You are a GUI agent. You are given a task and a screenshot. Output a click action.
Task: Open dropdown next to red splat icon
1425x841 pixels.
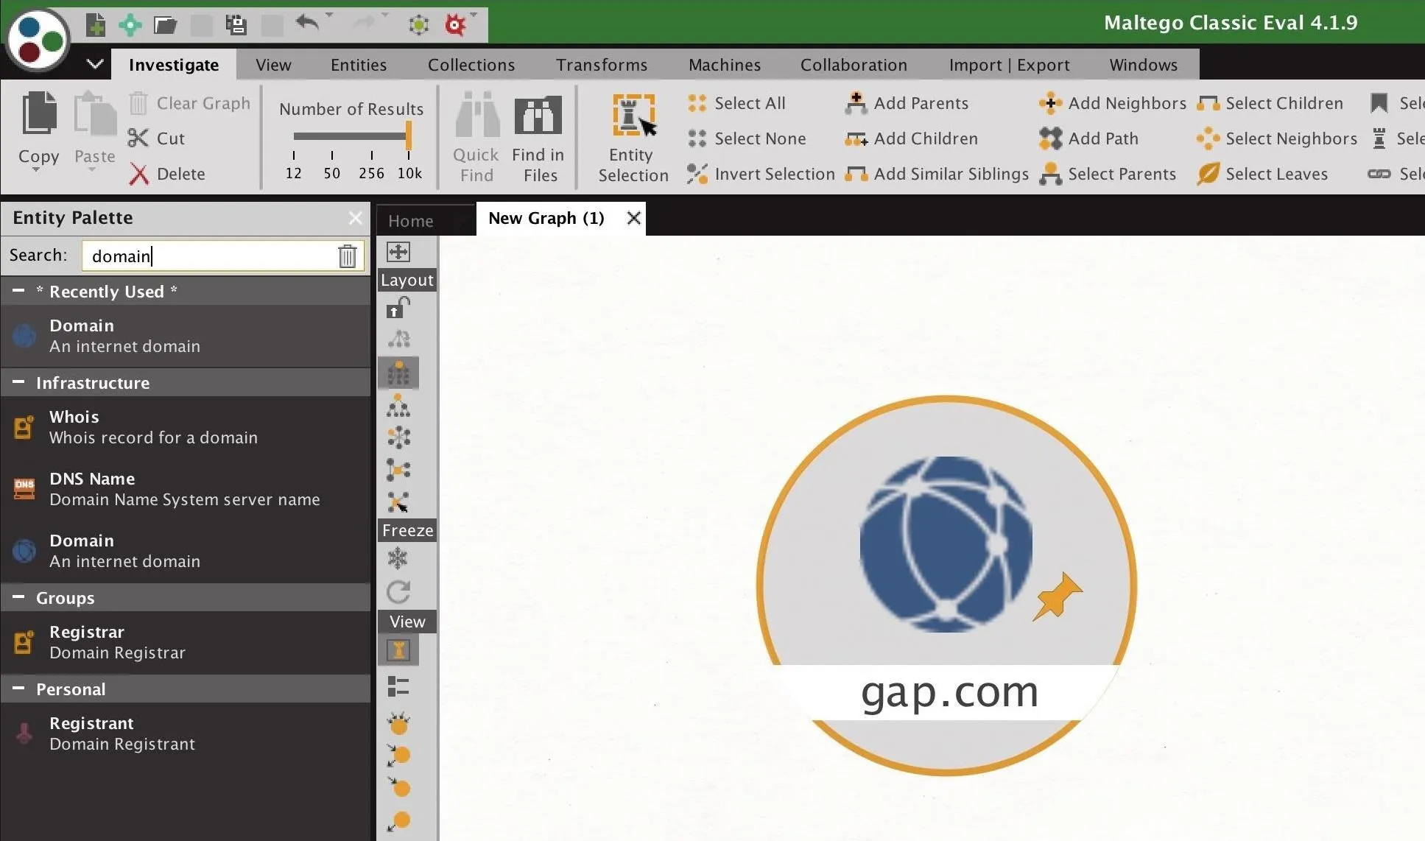point(474,15)
